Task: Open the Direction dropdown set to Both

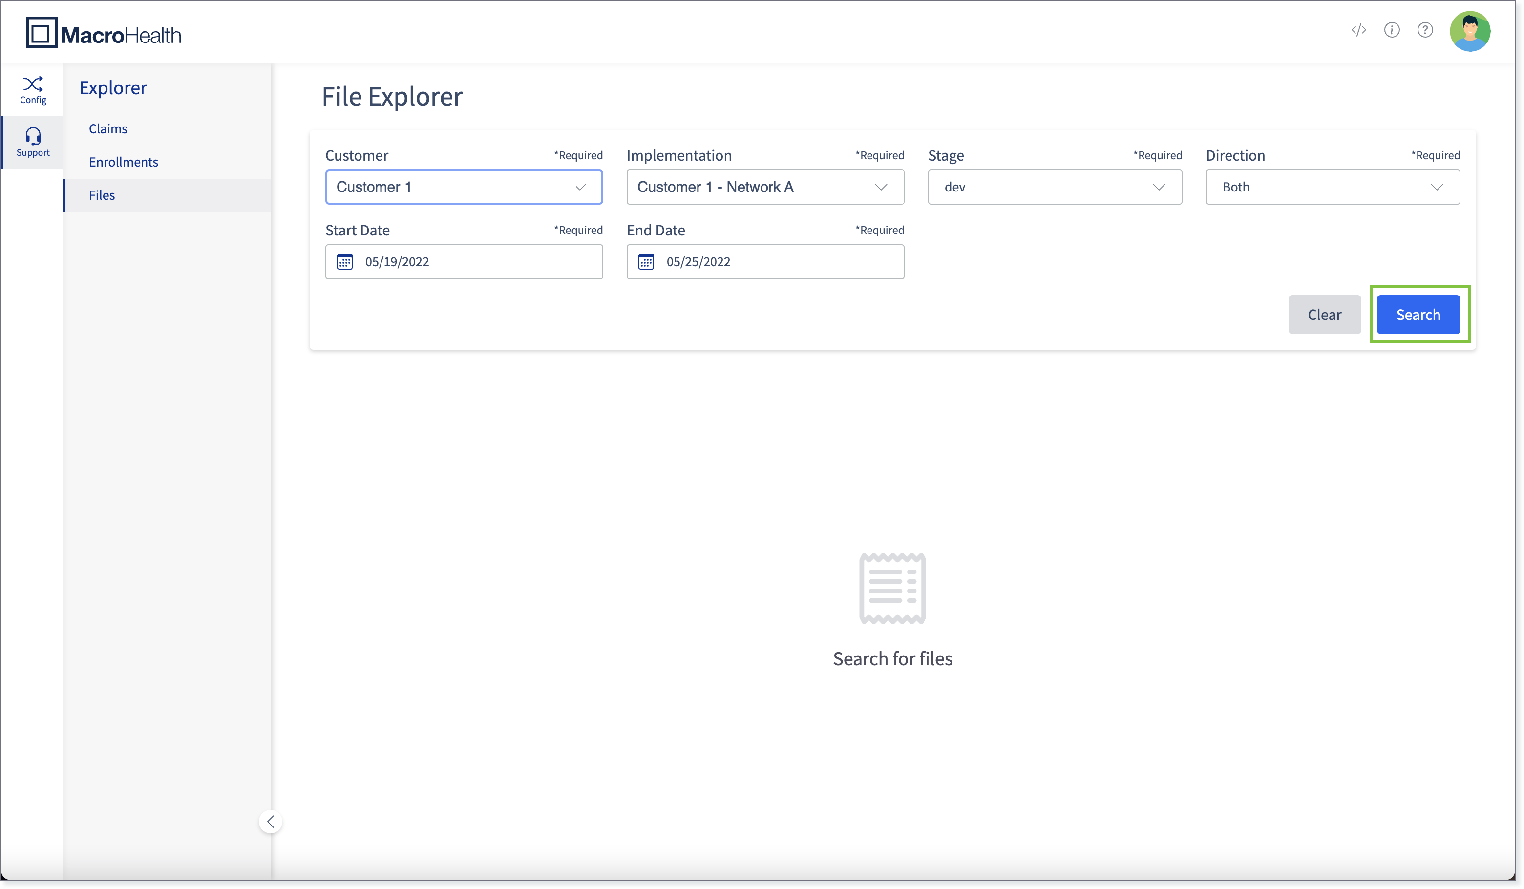Action: [x=1333, y=187]
